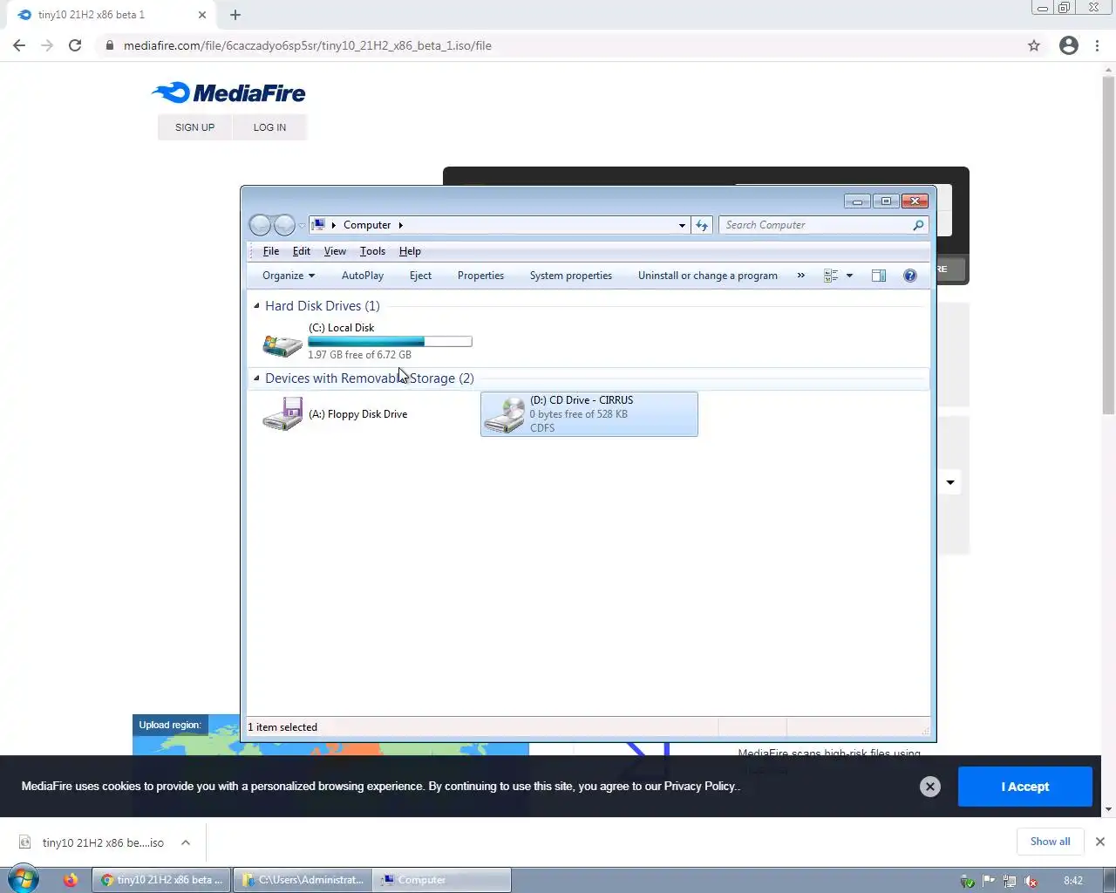Open Explorer help question-mark icon
Viewport: 1116px width, 893px height.
[910, 276]
